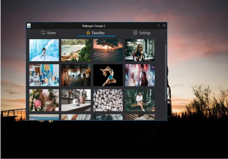228x159 pixels.
Task: Click the vertical scrollbar thumb
Action: tap(166, 73)
